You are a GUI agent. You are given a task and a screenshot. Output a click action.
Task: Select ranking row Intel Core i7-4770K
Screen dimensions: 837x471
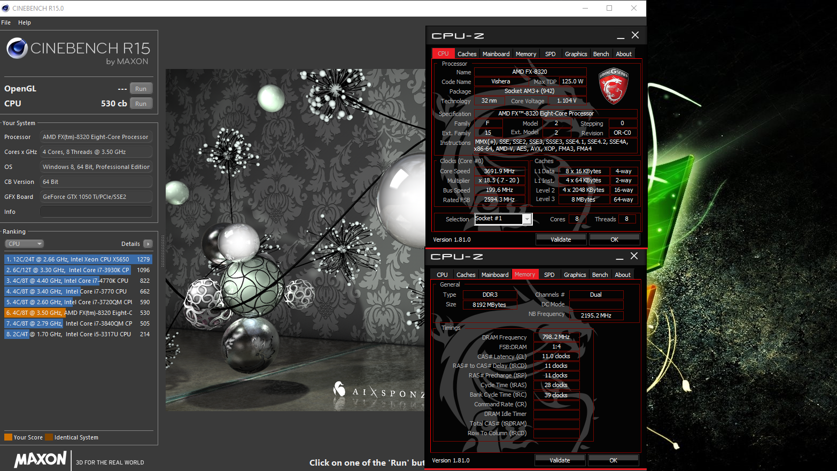coord(79,281)
